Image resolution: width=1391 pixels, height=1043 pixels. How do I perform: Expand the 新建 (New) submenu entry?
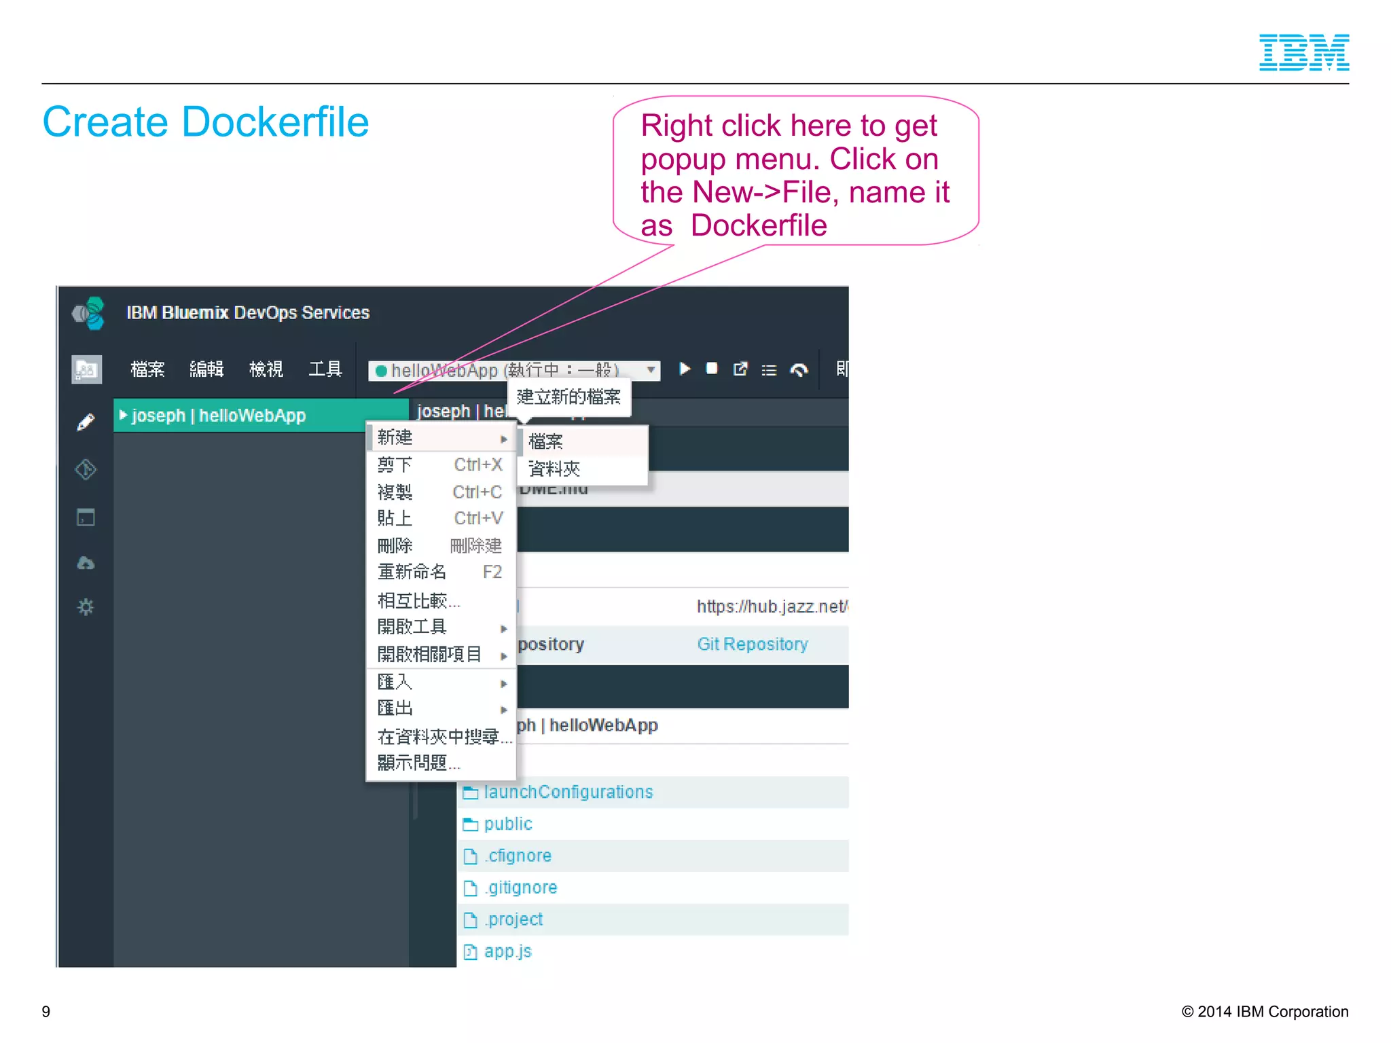point(442,438)
